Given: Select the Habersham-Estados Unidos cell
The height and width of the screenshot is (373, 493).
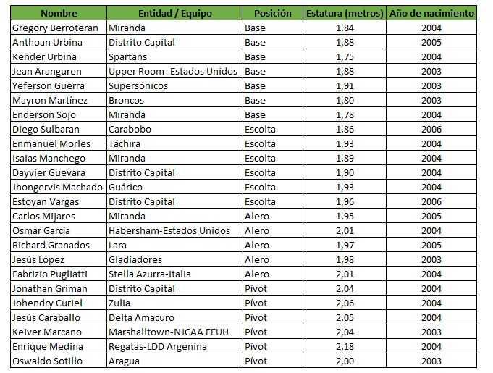Looking at the screenshot, I should tap(174, 230).
